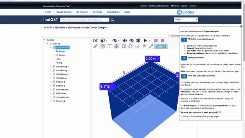This screenshot has width=245, height=138.
Task: Open the MY PROFILE menu item
Action: tap(82, 12)
